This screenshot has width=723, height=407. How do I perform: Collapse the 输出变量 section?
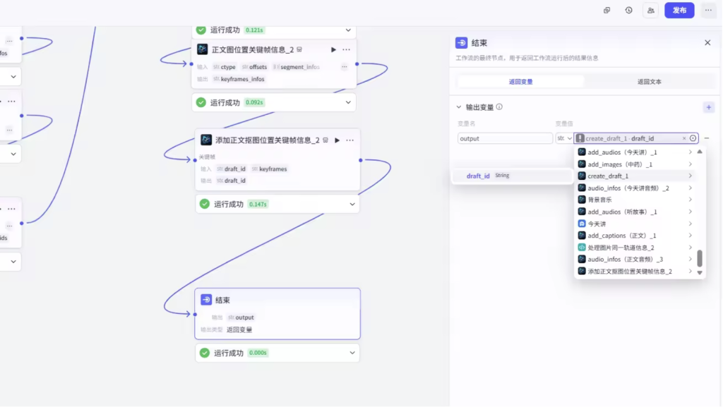click(459, 107)
